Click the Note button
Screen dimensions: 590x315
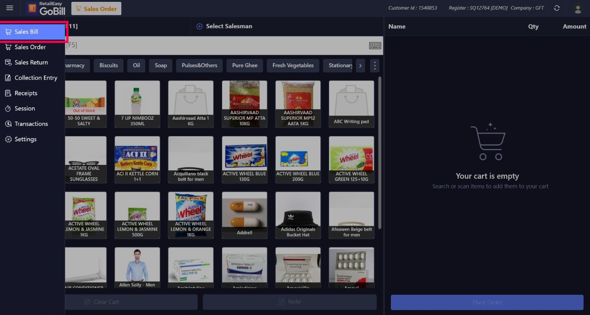289,302
